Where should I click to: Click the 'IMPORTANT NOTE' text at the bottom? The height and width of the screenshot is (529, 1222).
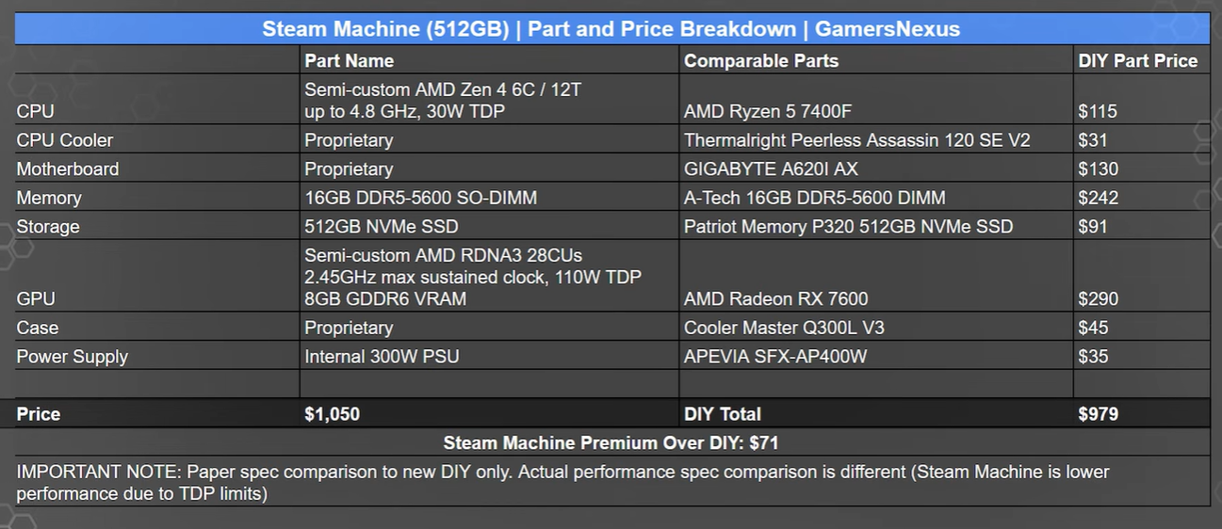tap(98, 472)
